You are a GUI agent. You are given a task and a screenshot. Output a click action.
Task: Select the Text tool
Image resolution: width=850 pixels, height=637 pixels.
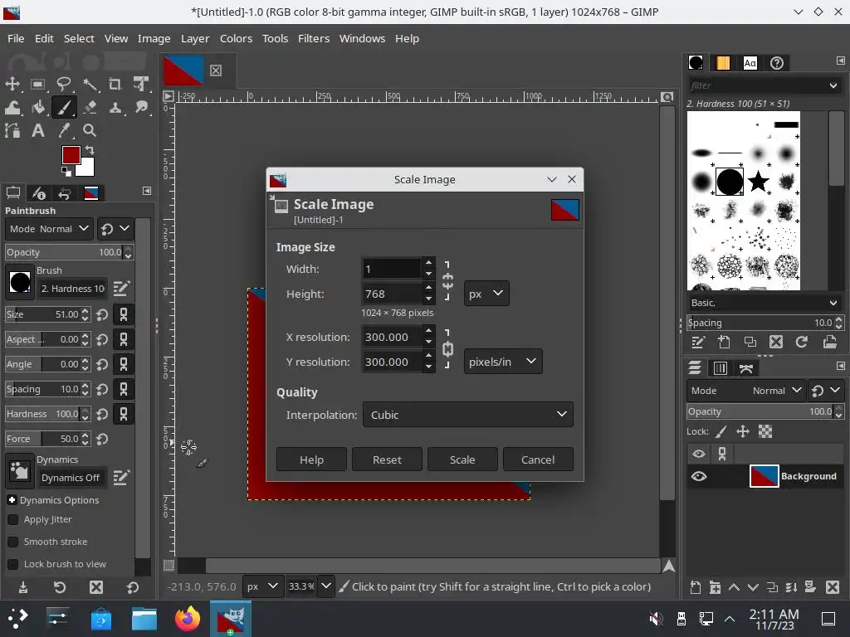pos(38,130)
